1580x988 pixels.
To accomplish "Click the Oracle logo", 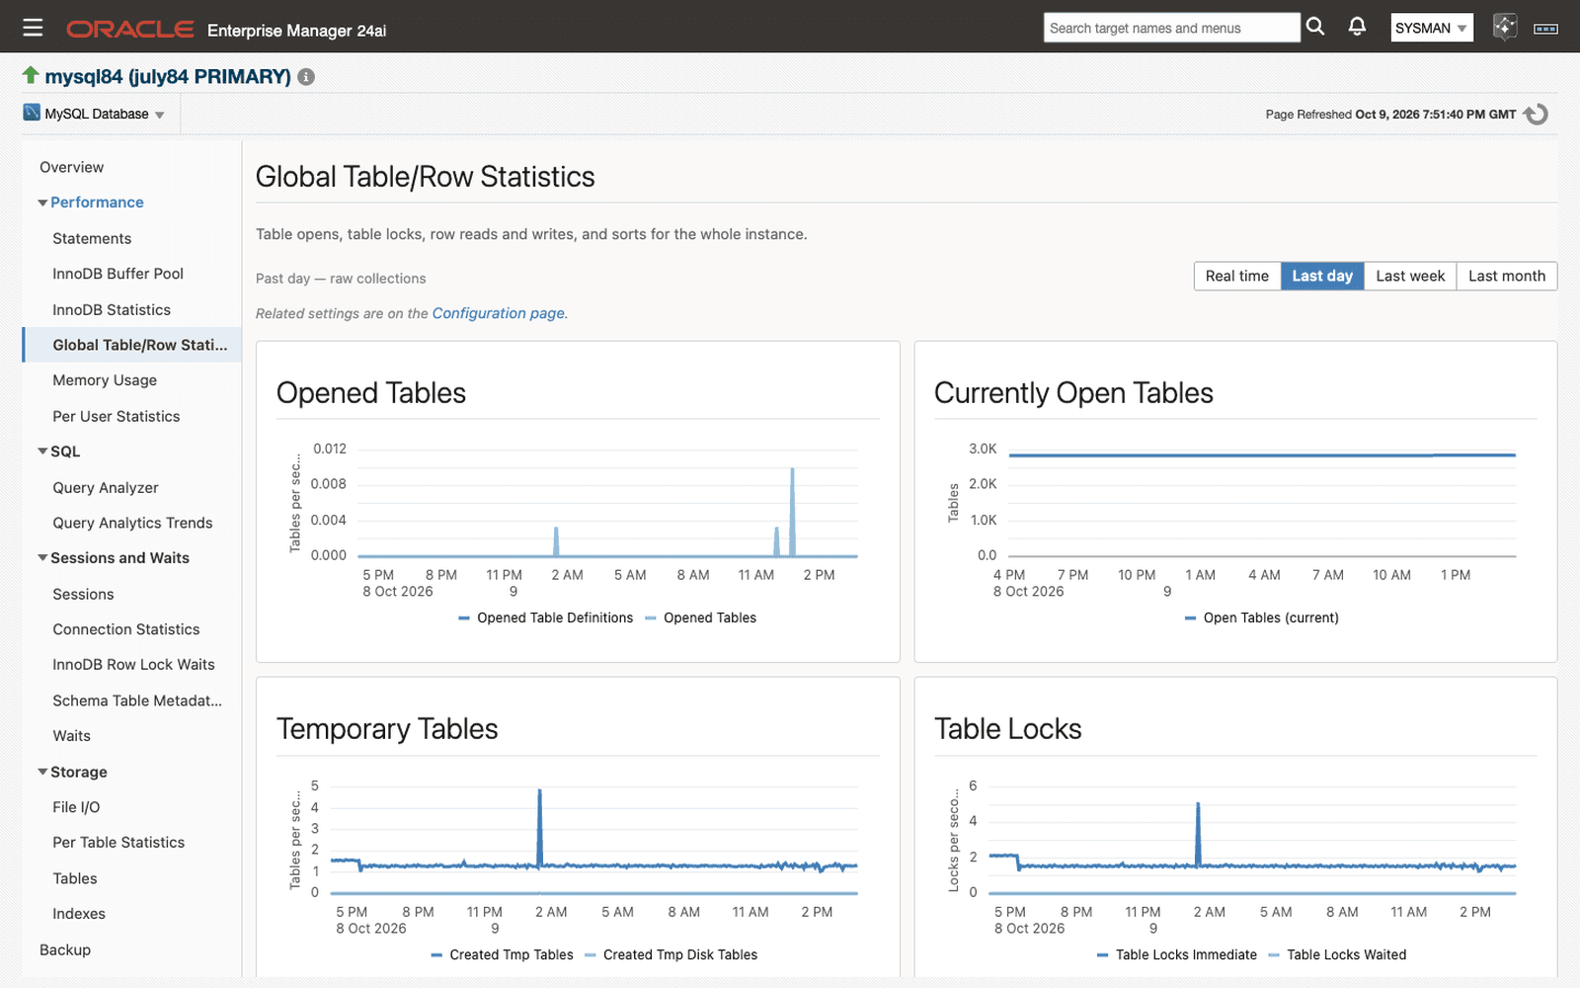I will [x=129, y=29].
